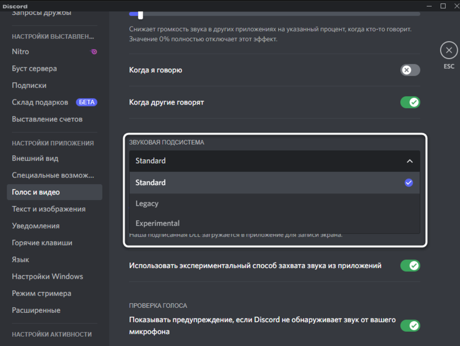Toggle microphone sound warning switch

pyautogui.click(x=410, y=326)
